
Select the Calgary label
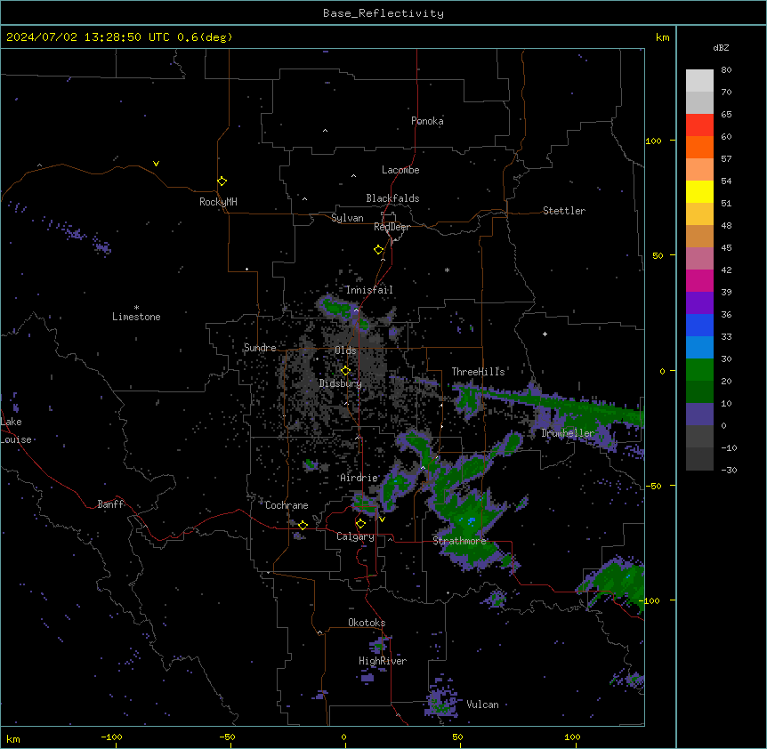pos(355,536)
